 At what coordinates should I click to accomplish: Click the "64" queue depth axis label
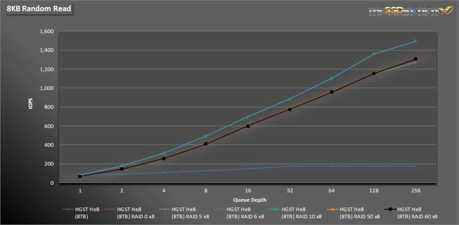(x=332, y=190)
